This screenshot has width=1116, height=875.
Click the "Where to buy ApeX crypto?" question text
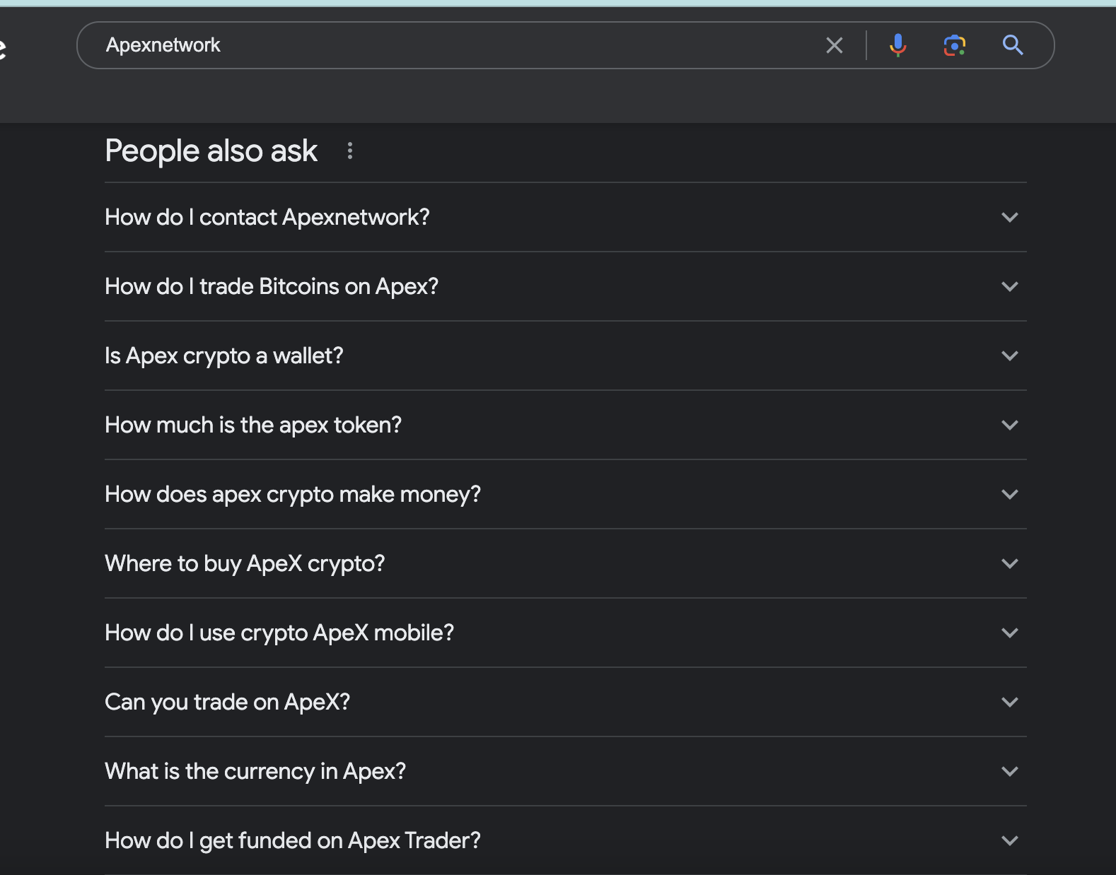tap(245, 564)
